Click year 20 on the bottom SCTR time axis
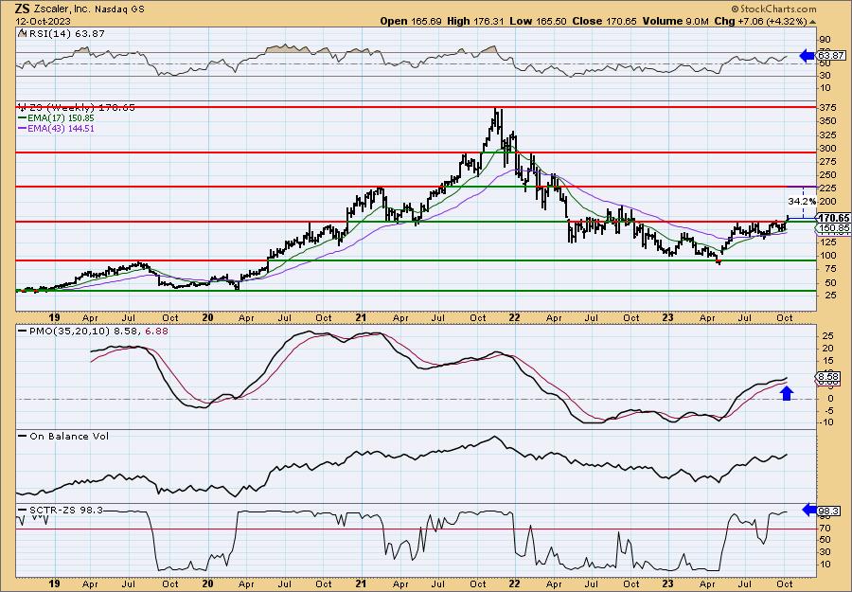The image size is (852, 592). [x=207, y=583]
